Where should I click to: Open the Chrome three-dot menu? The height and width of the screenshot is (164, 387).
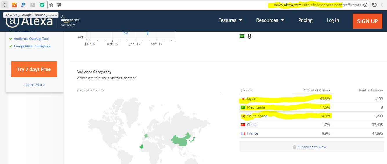tap(5, 5)
